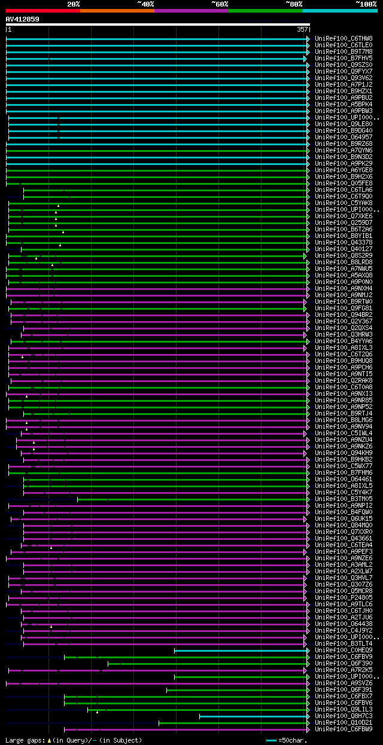Select the UniRef100_A7QYN6 label
This screenshot has height=745, width=383.
pyautogui.click(x=344, y=150)
